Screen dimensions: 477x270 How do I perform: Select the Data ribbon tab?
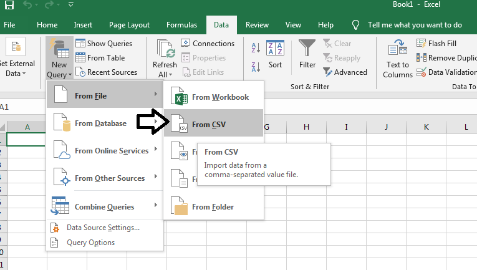click(221, 25)
